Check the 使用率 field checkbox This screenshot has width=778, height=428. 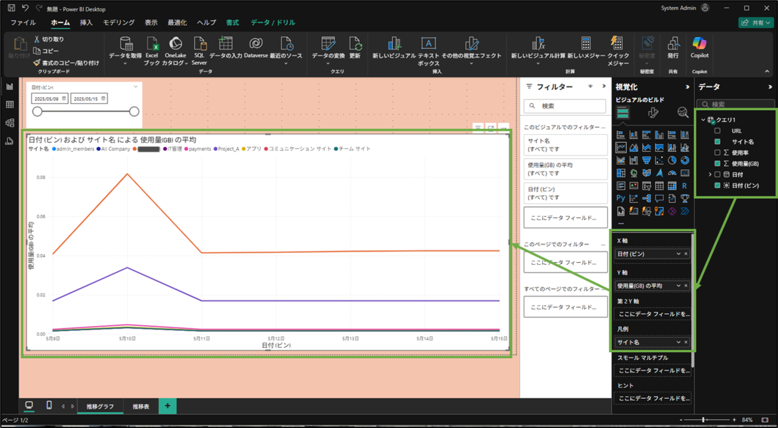pos(718,153)
